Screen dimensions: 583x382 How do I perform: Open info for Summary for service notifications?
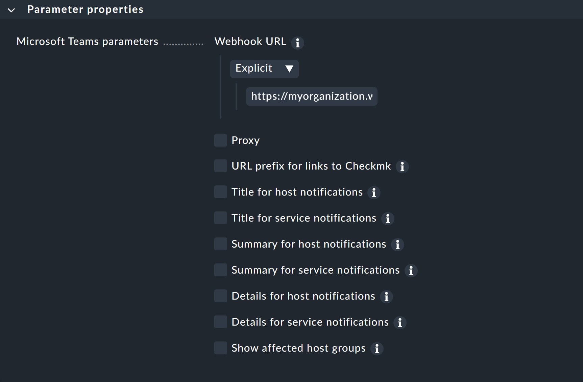coord(411,271)
